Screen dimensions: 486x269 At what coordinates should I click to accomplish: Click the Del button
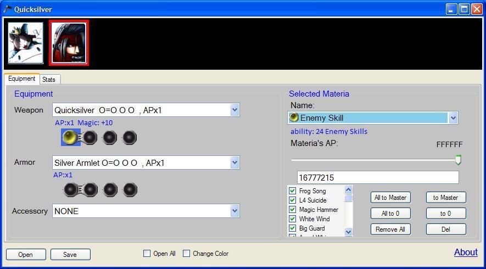coord(446,229)
